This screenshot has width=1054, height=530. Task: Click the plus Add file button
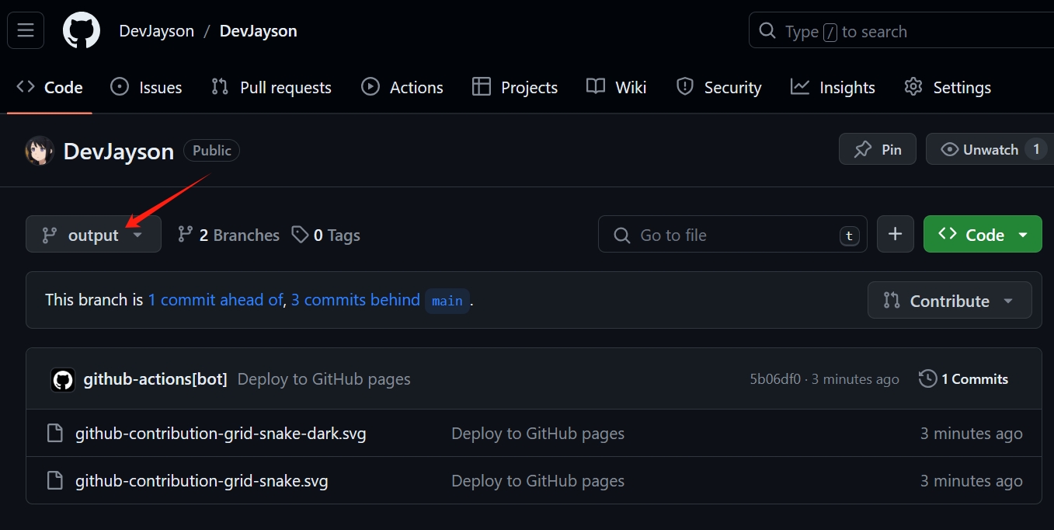tap(896, 234)
